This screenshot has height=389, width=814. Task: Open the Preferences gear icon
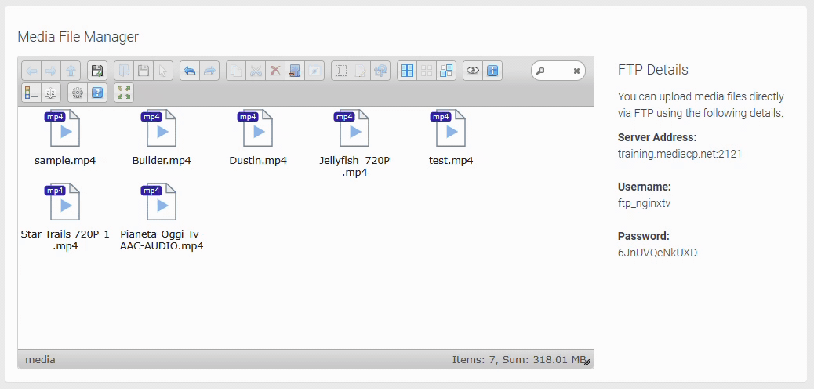tap(78, 93)
